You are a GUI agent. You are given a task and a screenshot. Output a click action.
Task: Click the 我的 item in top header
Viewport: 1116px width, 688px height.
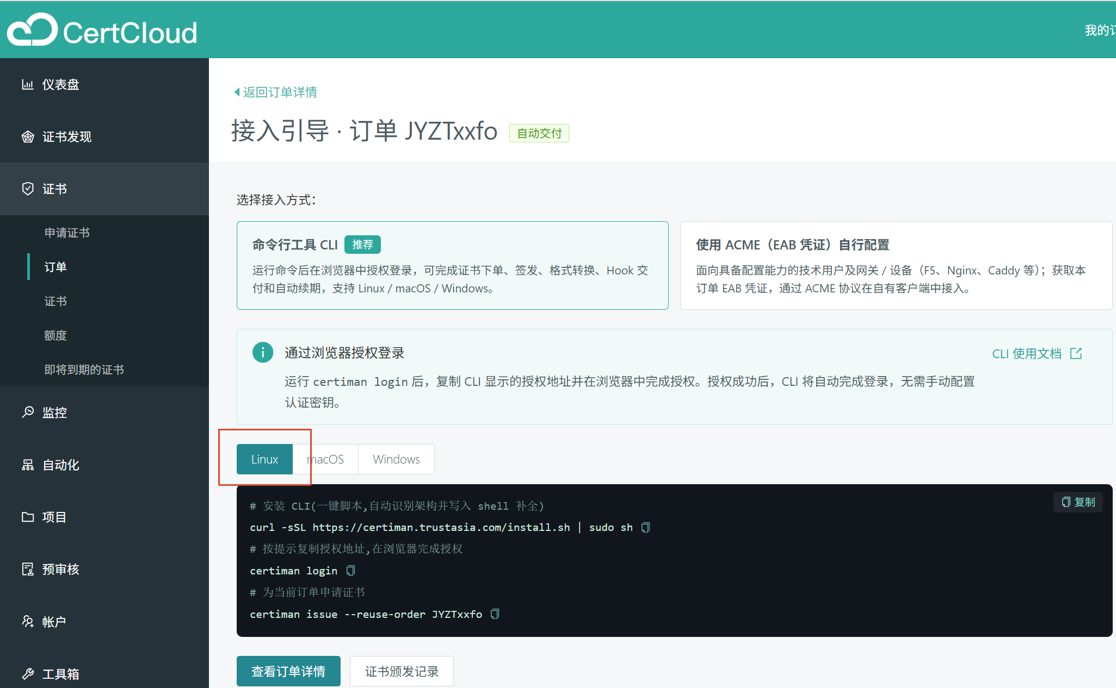coord(1099,30)
